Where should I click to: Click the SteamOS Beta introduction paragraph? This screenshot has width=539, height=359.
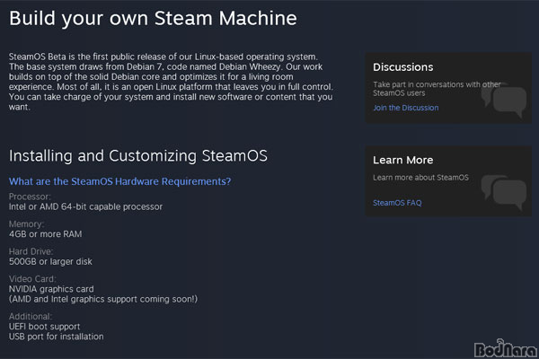[171, 82]
